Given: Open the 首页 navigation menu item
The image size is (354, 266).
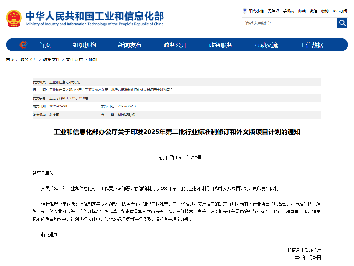Looking at the screenshot, I should (x=45, y=45).
